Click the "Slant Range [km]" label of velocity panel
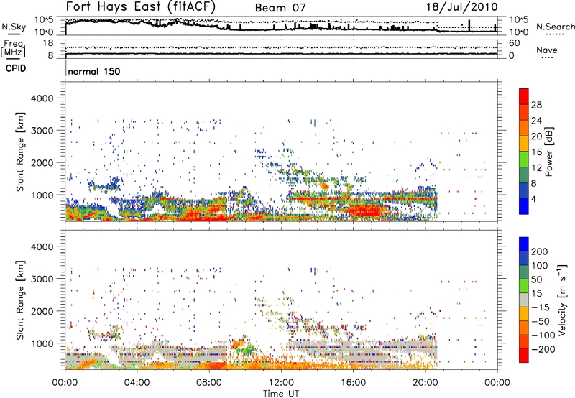The width and height of the screenshot is (575, 398). tap(20, 300)
